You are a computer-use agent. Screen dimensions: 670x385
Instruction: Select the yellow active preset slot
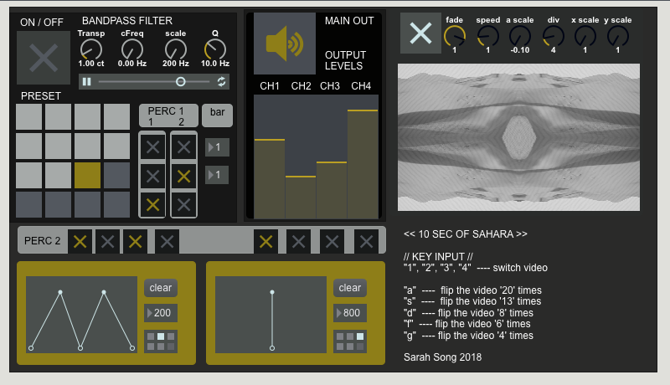click(88, 175)
